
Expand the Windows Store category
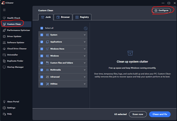(85, 49)
